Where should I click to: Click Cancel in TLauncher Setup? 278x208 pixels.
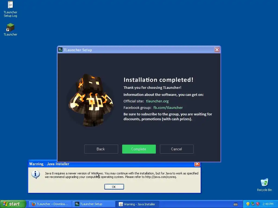pos(176,149)
